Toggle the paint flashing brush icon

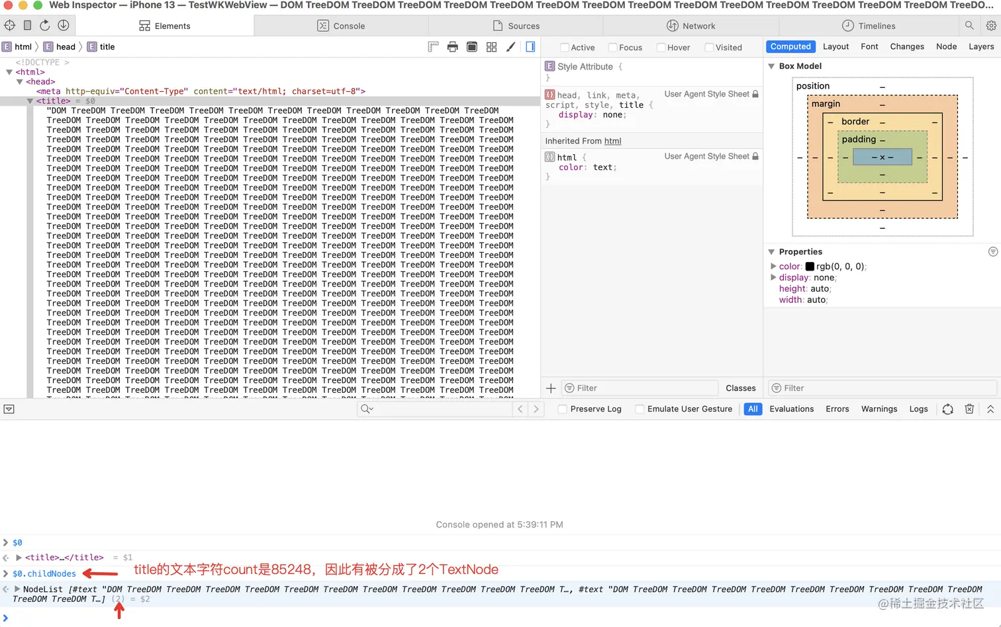(x=510, y=47)
